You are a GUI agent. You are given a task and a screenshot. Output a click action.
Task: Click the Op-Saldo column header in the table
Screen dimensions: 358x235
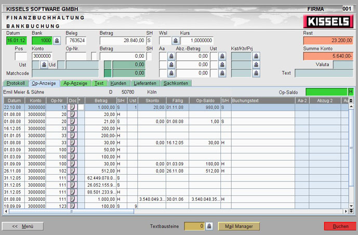click(x=205, y=100)
